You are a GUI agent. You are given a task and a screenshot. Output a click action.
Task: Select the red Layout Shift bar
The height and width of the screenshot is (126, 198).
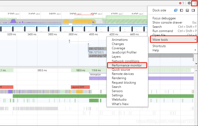pyautogui.click(x=80, y=87)
